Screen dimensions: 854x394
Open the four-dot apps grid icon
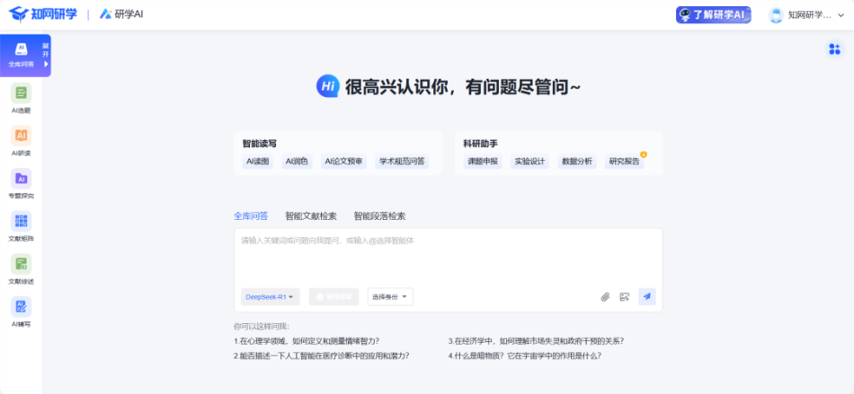[x=833, y=49]
